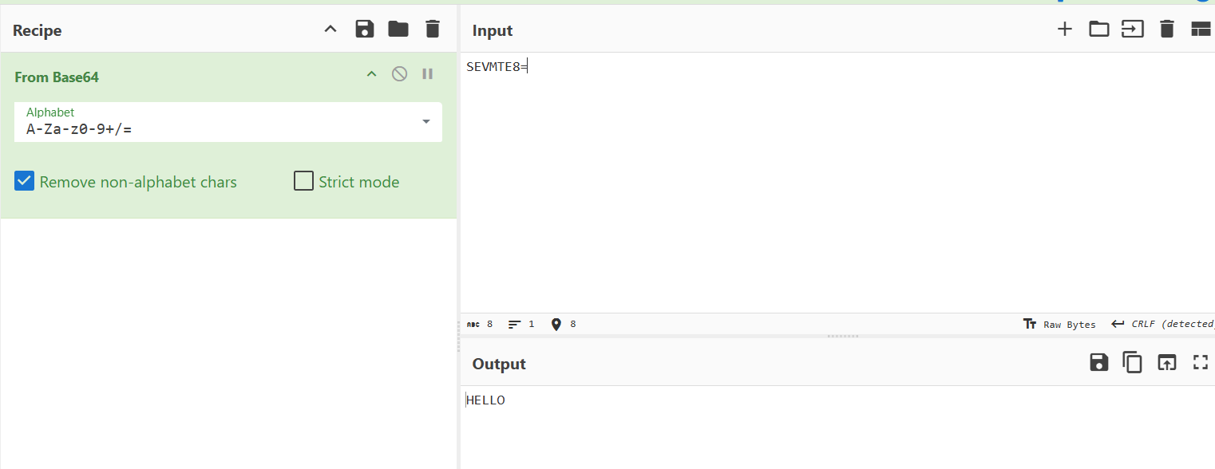The image size is (1215, 469).
Task: Disable the From Base64 operation
Action: 399,74
